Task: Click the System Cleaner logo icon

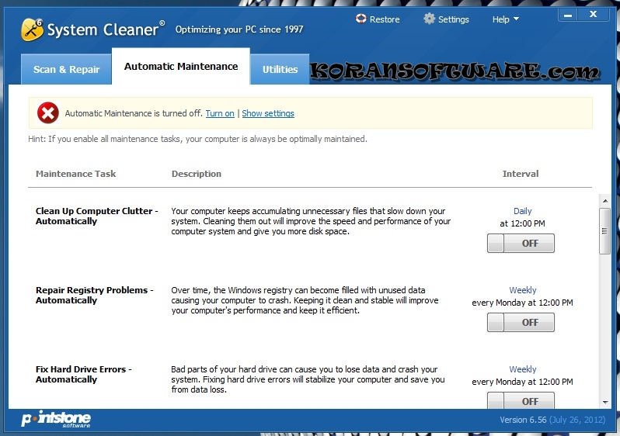Action: pos(32,29)
